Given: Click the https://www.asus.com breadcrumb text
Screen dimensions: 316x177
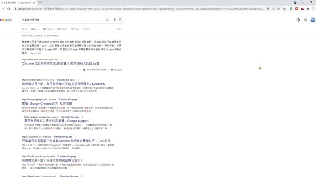Looking at the screenshot, I should coord(32,59).
